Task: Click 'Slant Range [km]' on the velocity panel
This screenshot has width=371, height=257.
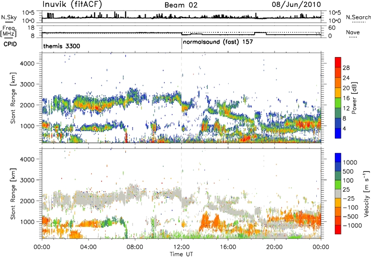Action: (x=13, y=193)
